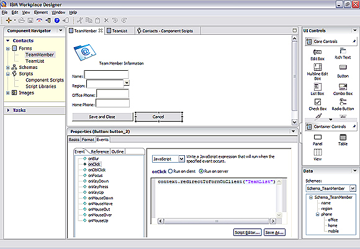Select the onDblClick event
Viewport: 360px width, 249px height.
pyautogui.click(x=97, y=170)
